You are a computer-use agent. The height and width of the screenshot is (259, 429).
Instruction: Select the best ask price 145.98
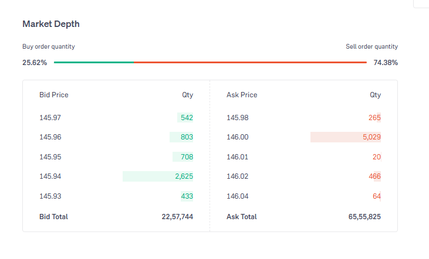coord(237,118)
